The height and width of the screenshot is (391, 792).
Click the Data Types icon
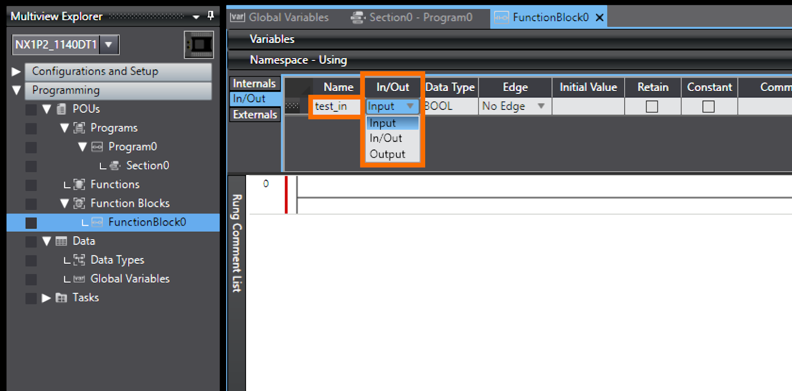click(x=79, y=260)
